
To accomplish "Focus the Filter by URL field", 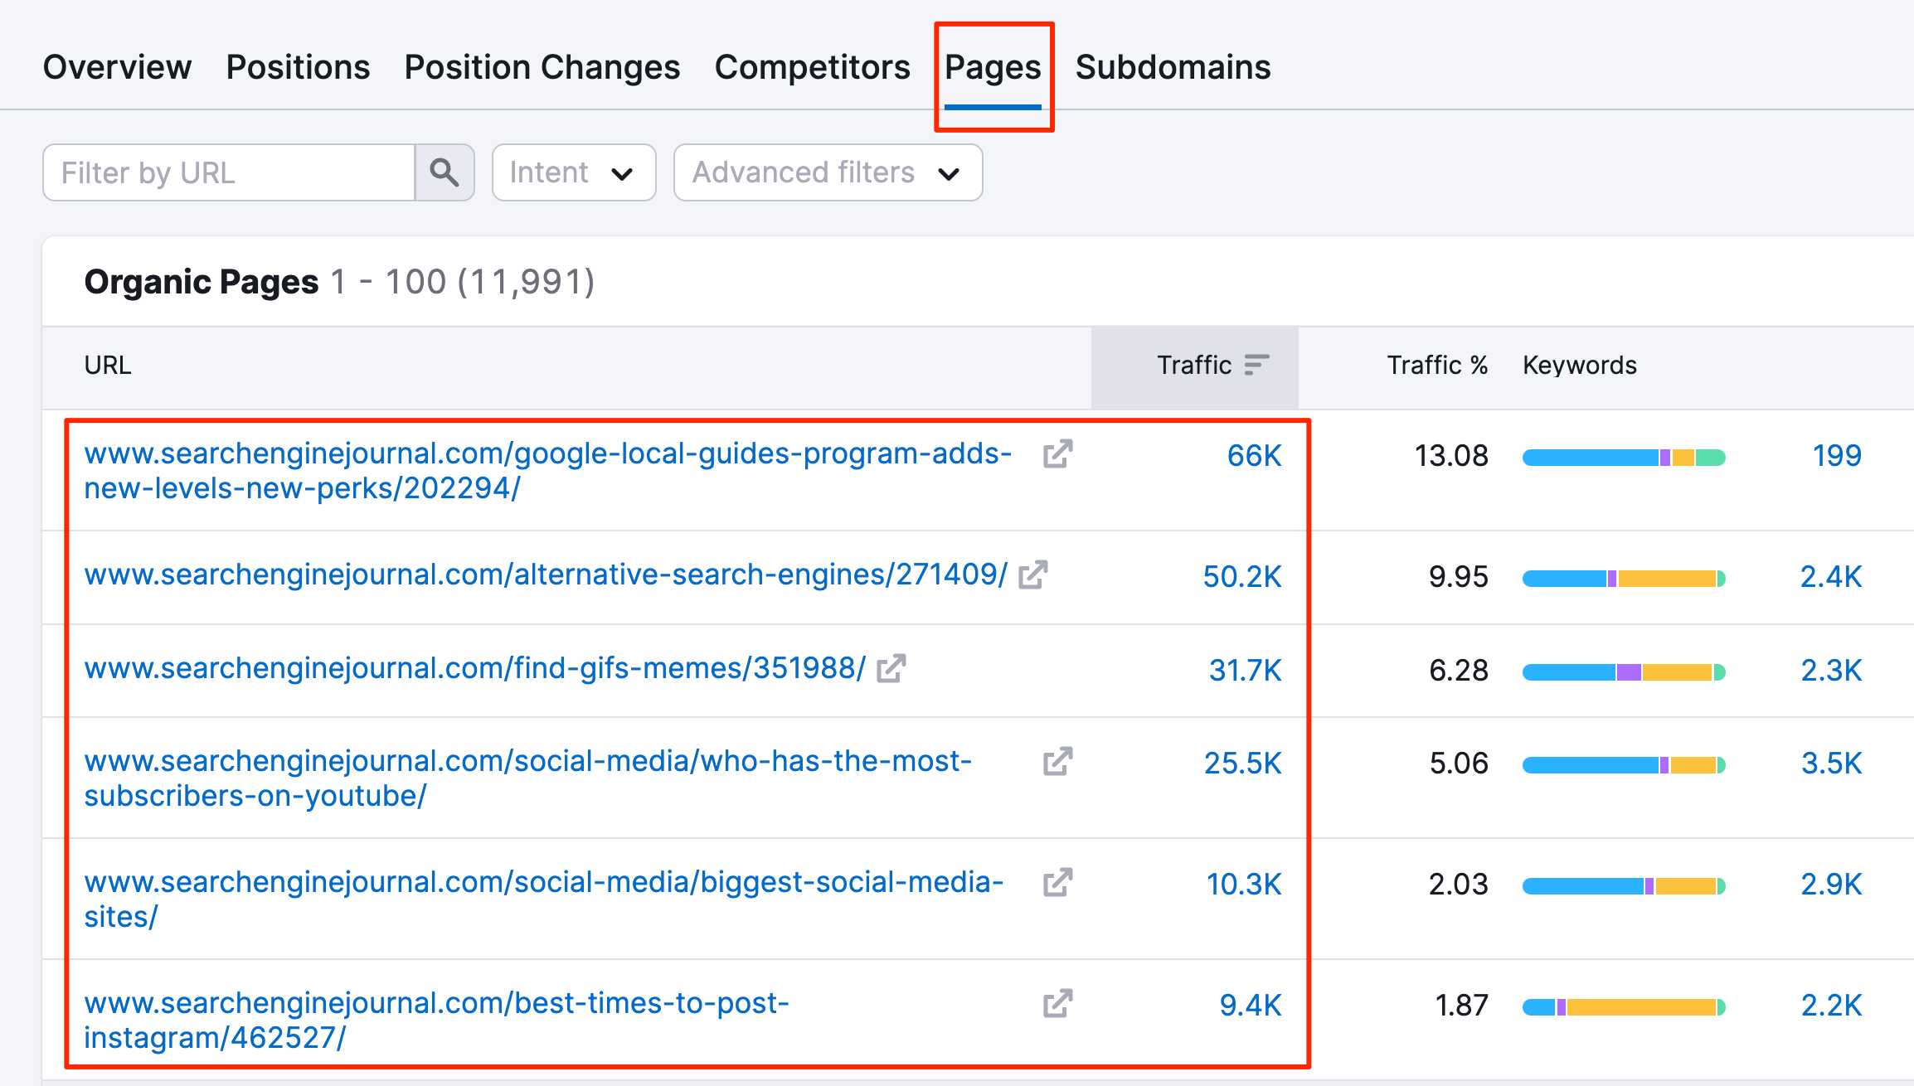I will (x=229, y=172).
